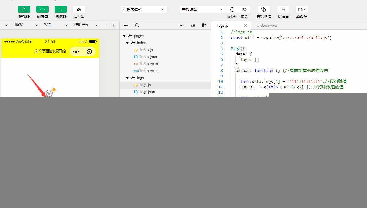Click the 清缓存 label
This screenshot has height=208, width=367.
tap(302, 16)
